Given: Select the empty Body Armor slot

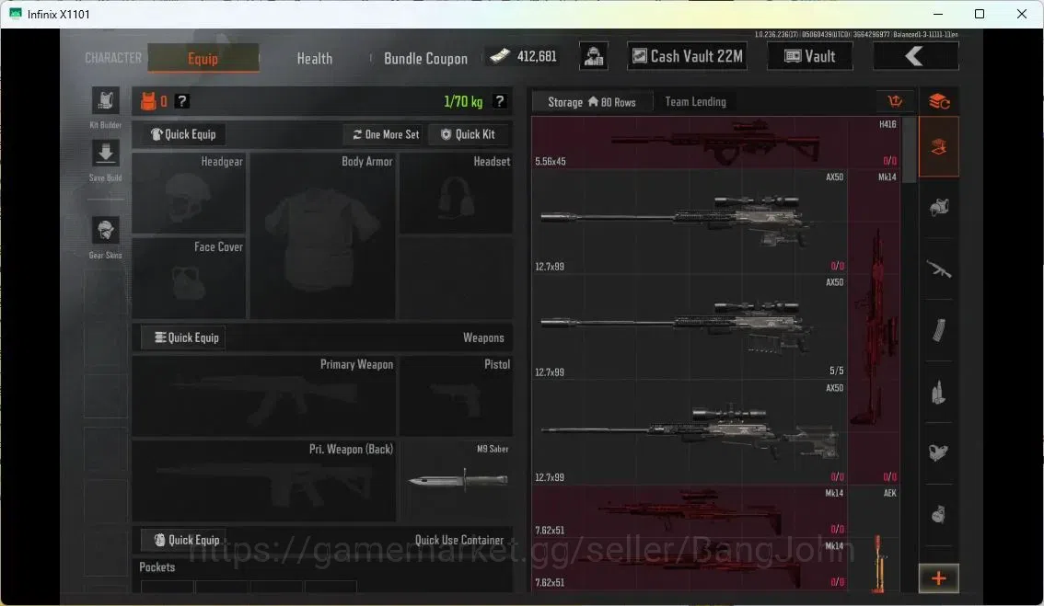Looking at the screenshot, I should [x=323, y=236].
